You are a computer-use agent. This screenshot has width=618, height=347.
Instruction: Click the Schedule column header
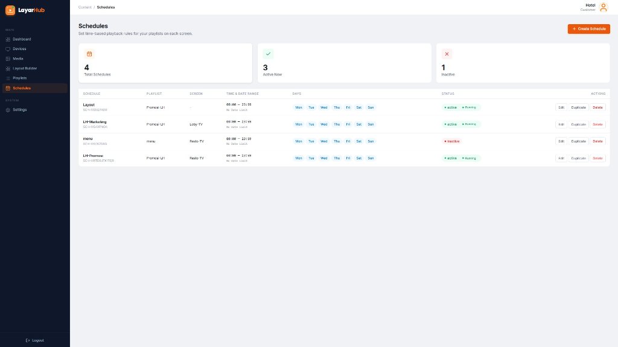pyautogui.click(x=92, y=94)
